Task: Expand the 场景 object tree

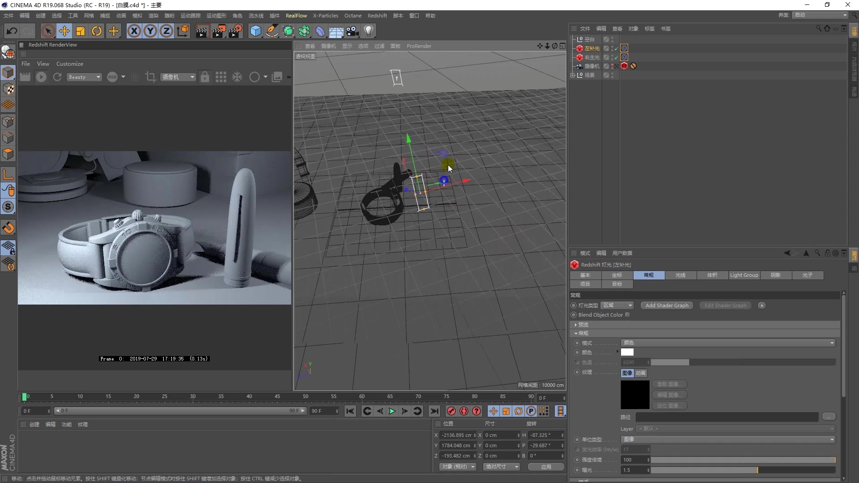Action: click(x=573, y=75)
